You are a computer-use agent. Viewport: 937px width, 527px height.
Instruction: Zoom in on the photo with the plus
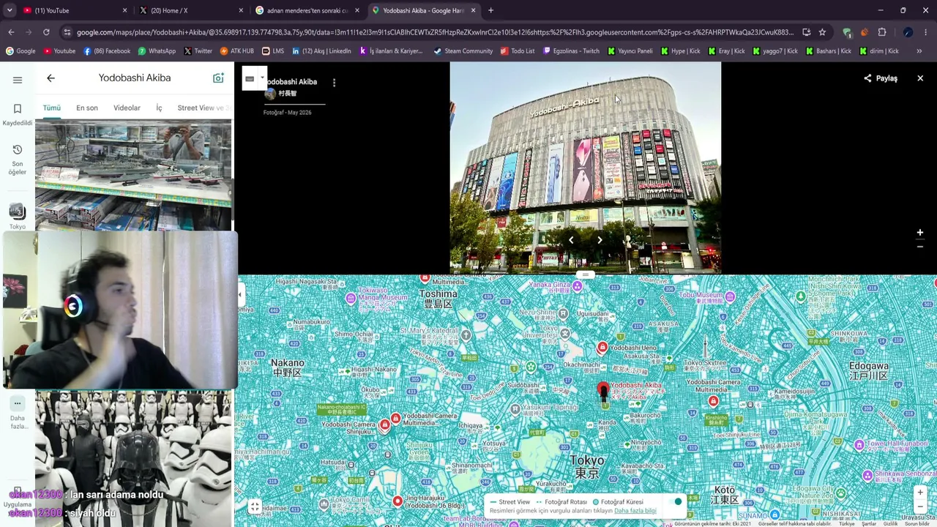click(920, 233)
